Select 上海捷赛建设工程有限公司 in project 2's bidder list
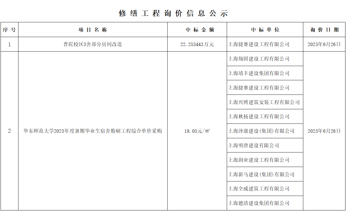Screen dimensions: 346x211 tap(265, 88)
